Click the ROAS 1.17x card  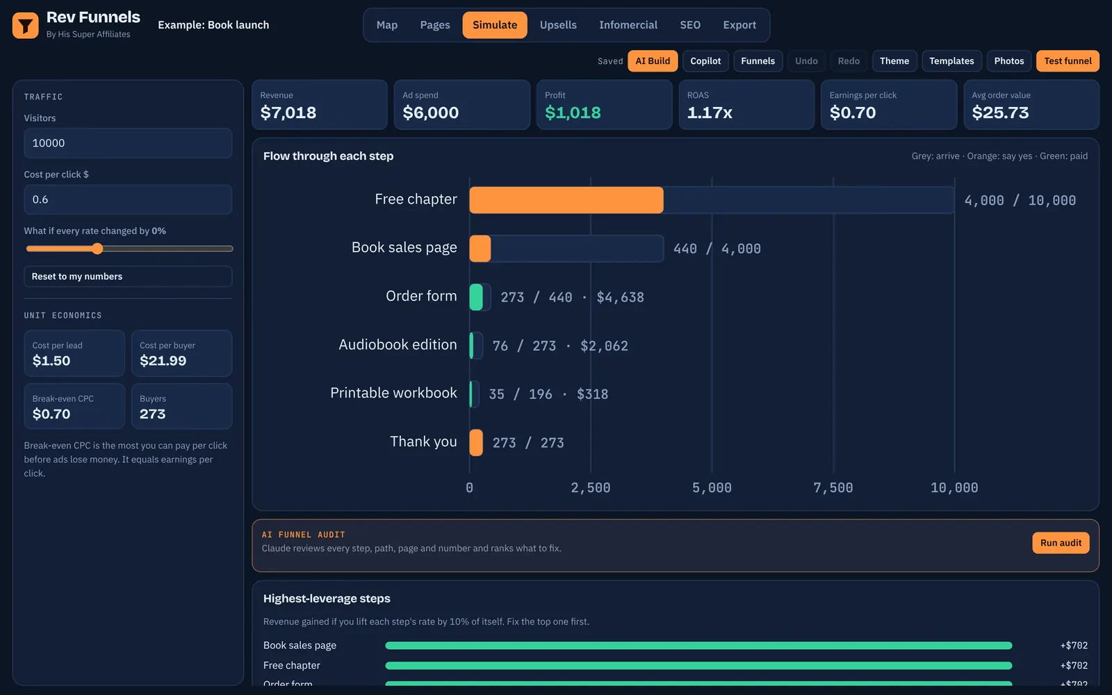tap(746, 105)
